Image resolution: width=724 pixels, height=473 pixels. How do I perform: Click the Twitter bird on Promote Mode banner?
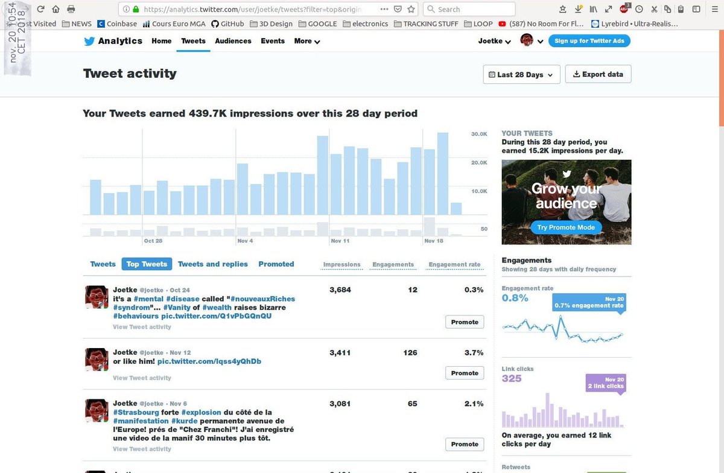click(x=567, y=174)
